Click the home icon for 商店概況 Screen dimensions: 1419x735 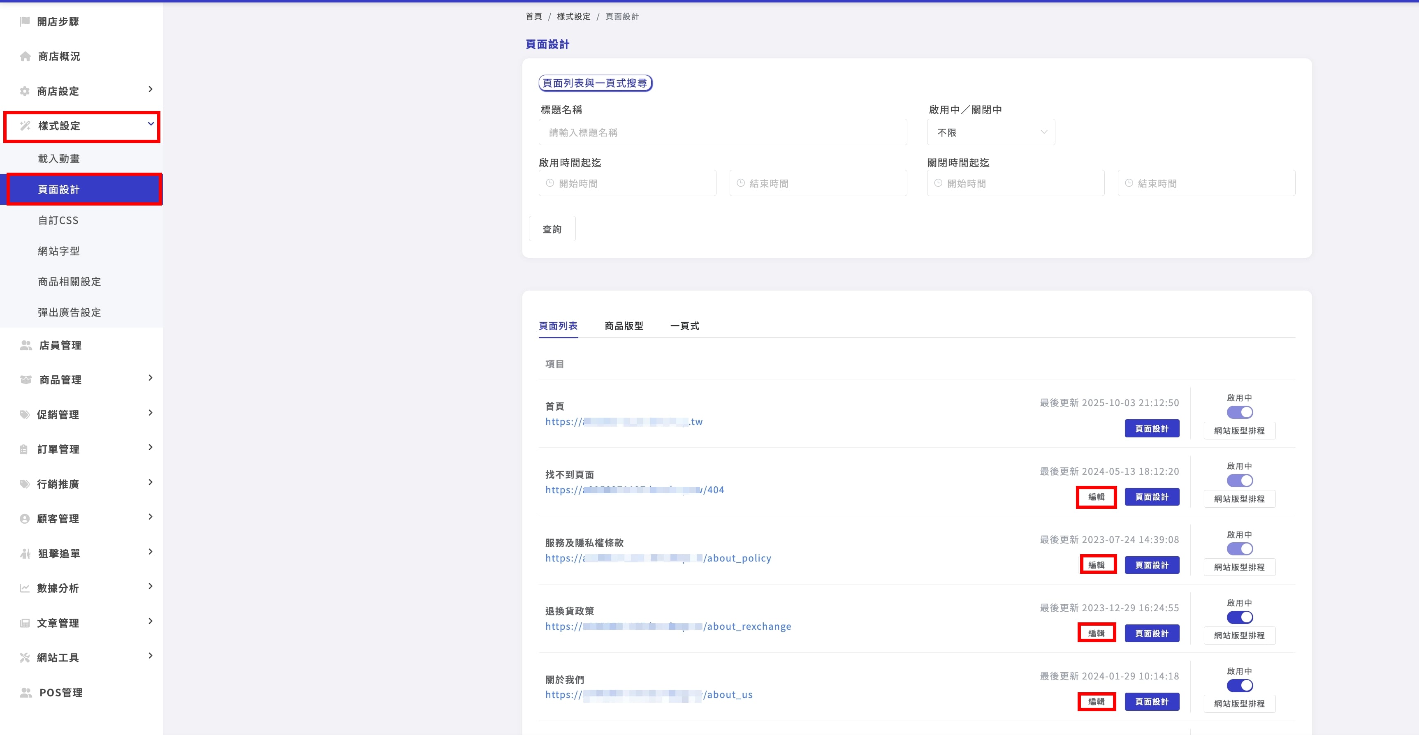tap(25, 56)
